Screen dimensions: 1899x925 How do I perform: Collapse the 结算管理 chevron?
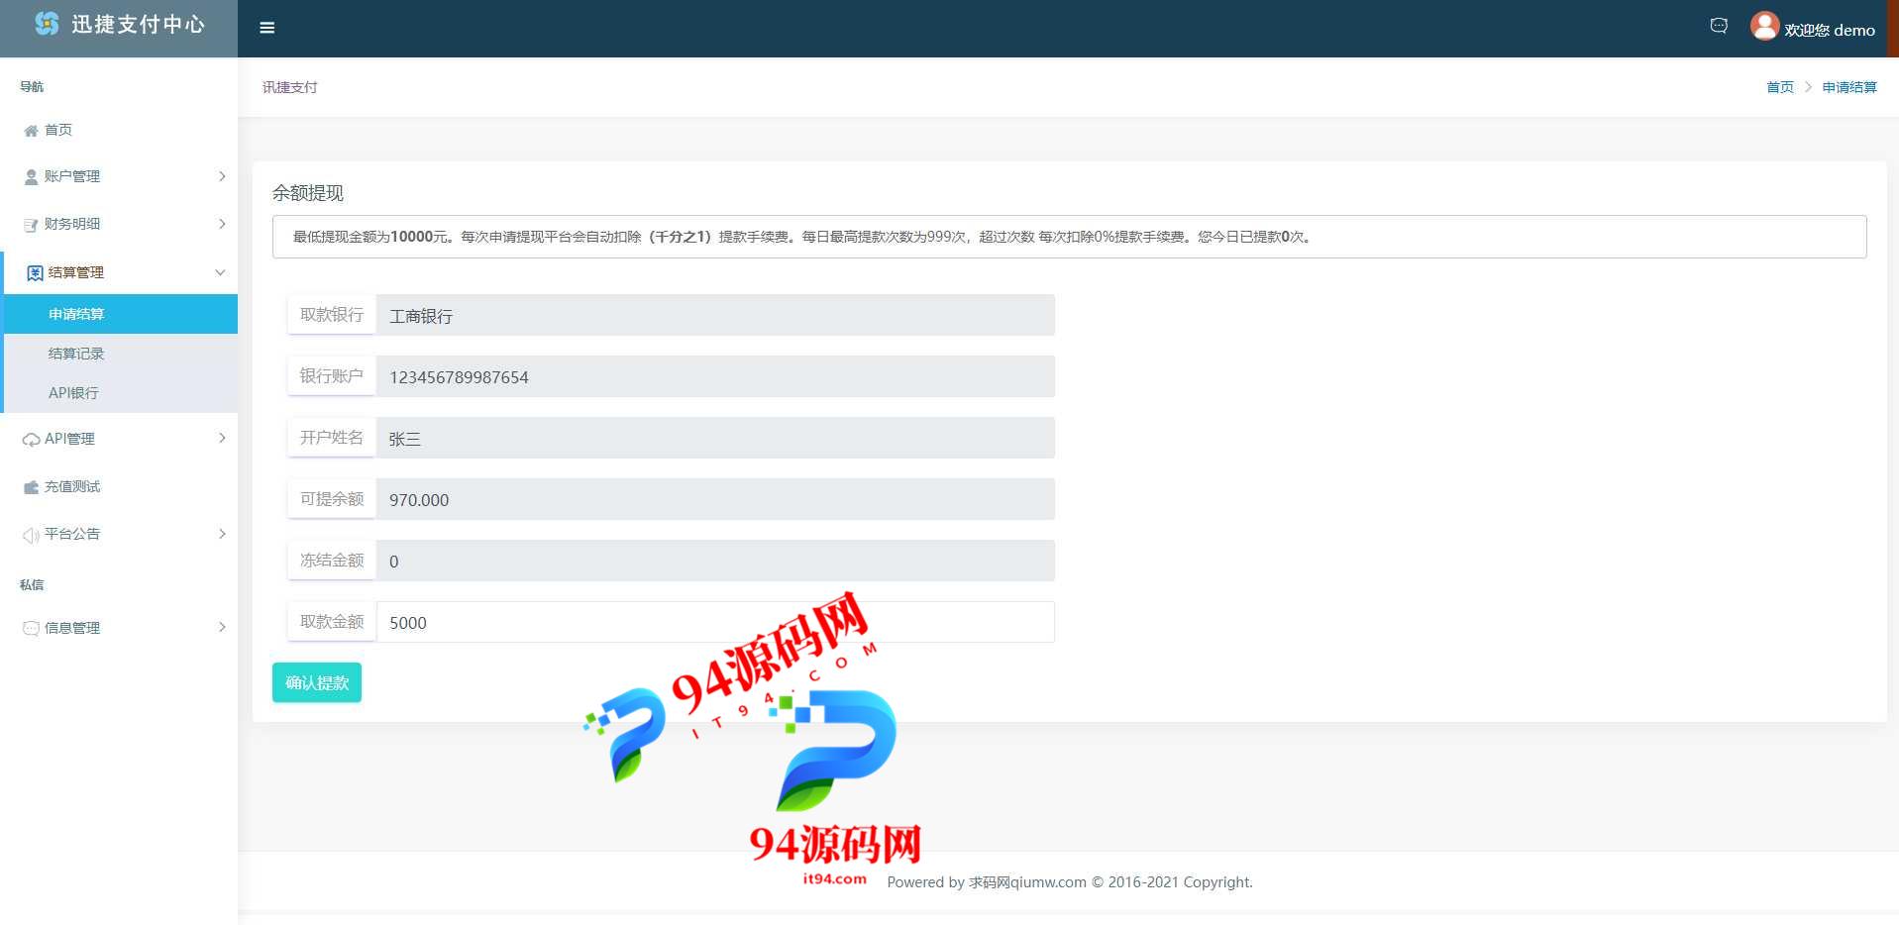pos(220,272)
